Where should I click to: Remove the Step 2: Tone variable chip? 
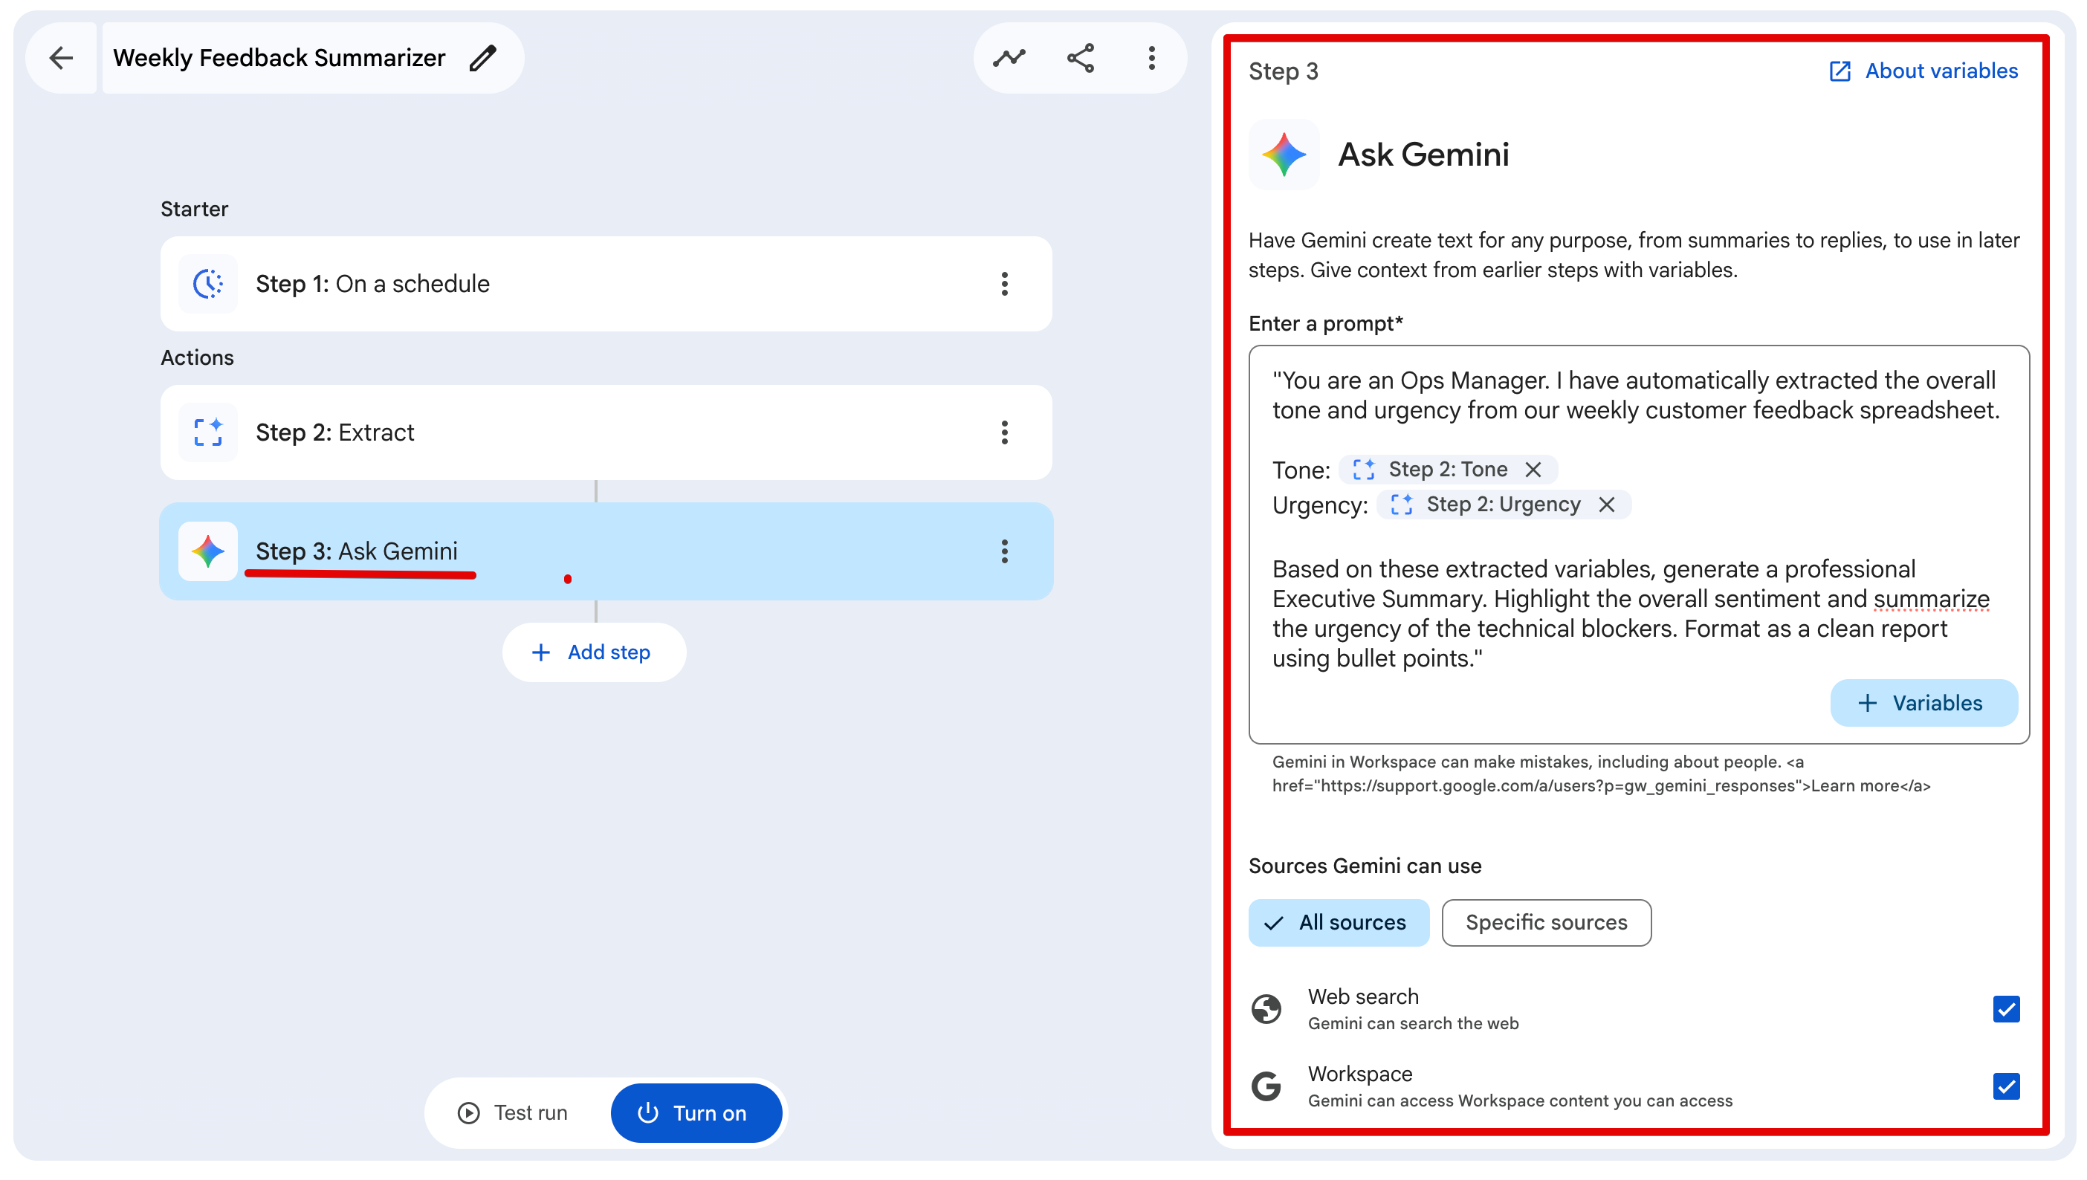point(1533,469)
